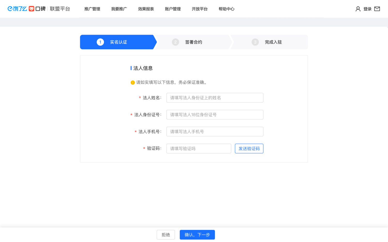Click the 法人身份证号 field label
Screen dimensions: 388x242
point(148,115)
